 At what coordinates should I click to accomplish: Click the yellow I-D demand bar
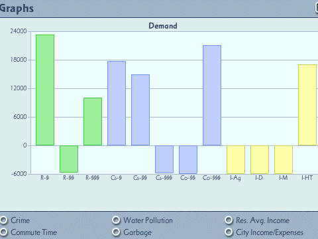(x=260, y=159)
